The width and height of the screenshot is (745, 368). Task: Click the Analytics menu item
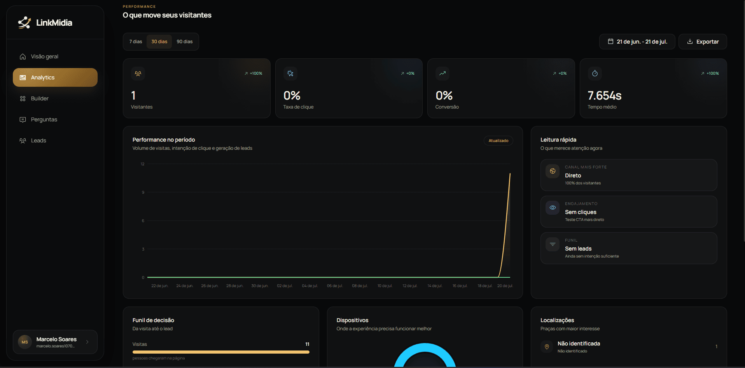point(55,77)
